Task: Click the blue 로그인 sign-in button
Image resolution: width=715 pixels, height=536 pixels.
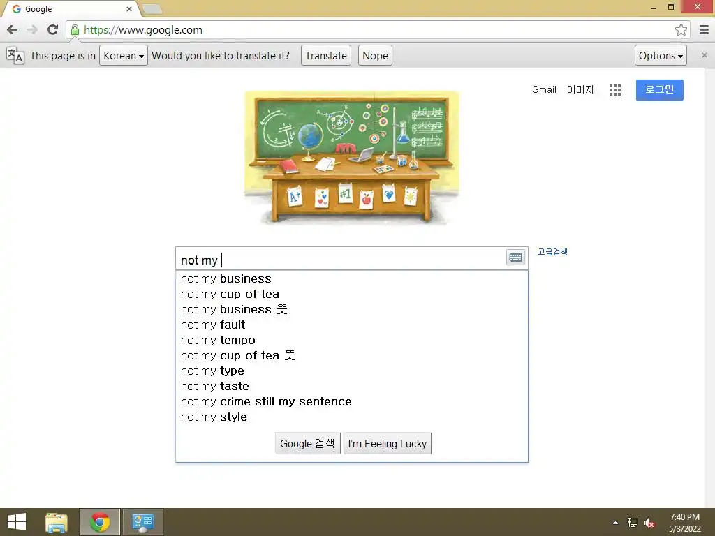Action: [x=659, y=90]
